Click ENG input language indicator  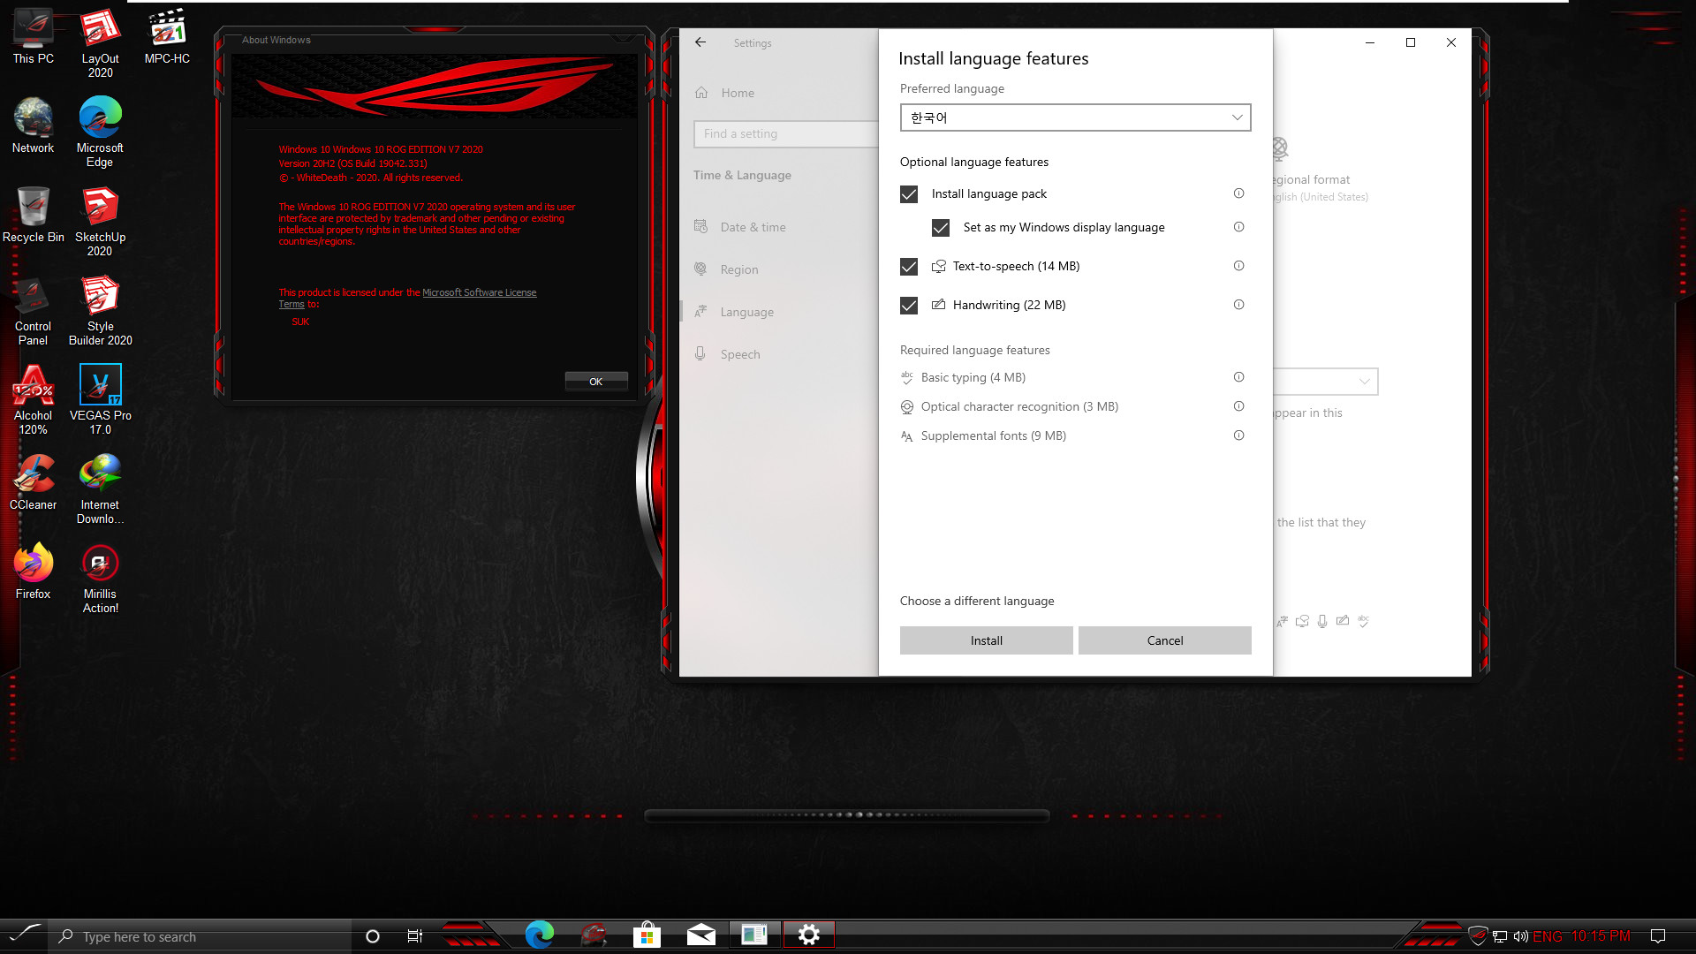tap(1547, 936)
